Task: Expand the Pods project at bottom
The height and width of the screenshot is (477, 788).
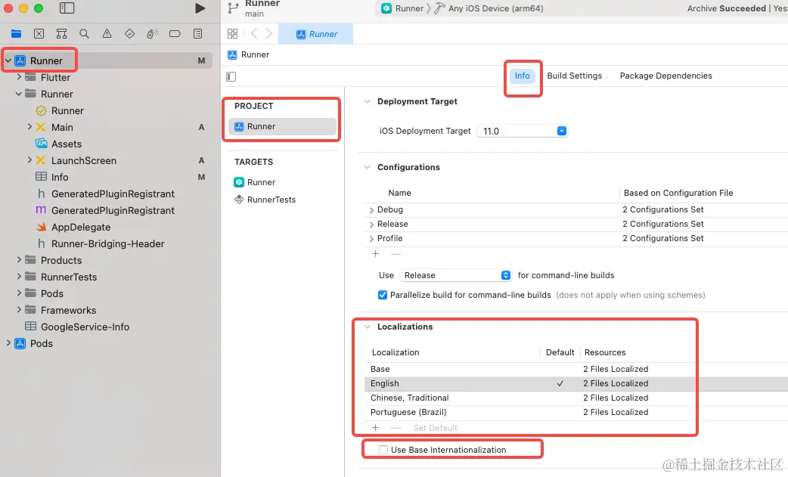Action: point(8,343)
